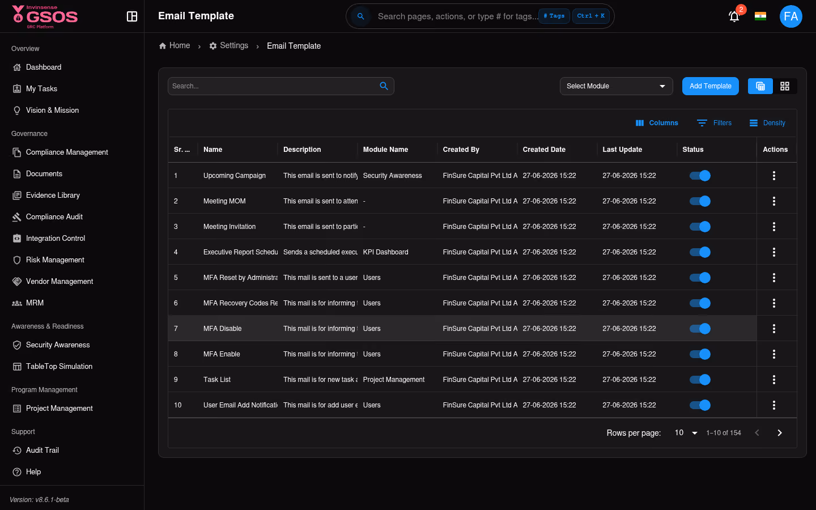Collapse sidebar with the layout panel icon
Screen dimensions: 816x510
(x=132, y=16)
